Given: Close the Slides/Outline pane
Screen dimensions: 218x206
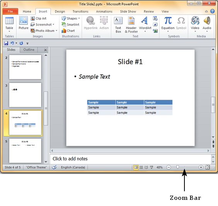Looking at the screenshot, I should tap(45, 50).
